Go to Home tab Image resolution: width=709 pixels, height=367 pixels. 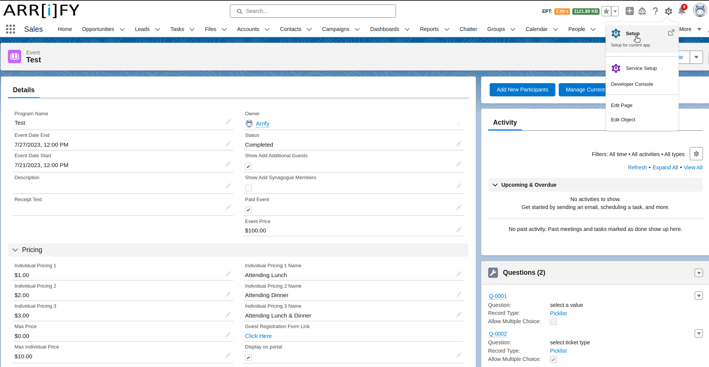(65, 29)
